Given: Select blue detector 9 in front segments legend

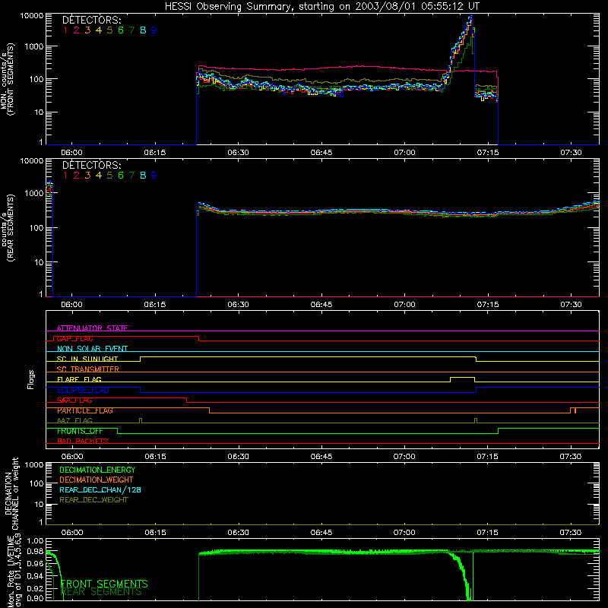Looking at the screenshot, I should pyautogui.click(x=154, y=30).
